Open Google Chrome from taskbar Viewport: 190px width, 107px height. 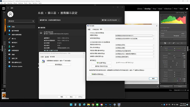tap(93, 105)
